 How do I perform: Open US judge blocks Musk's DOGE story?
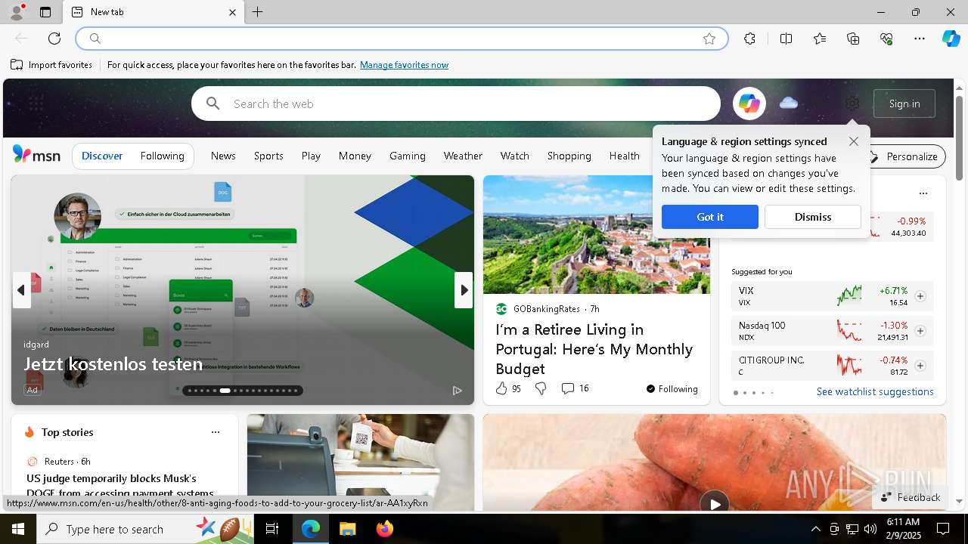point(119,485)
